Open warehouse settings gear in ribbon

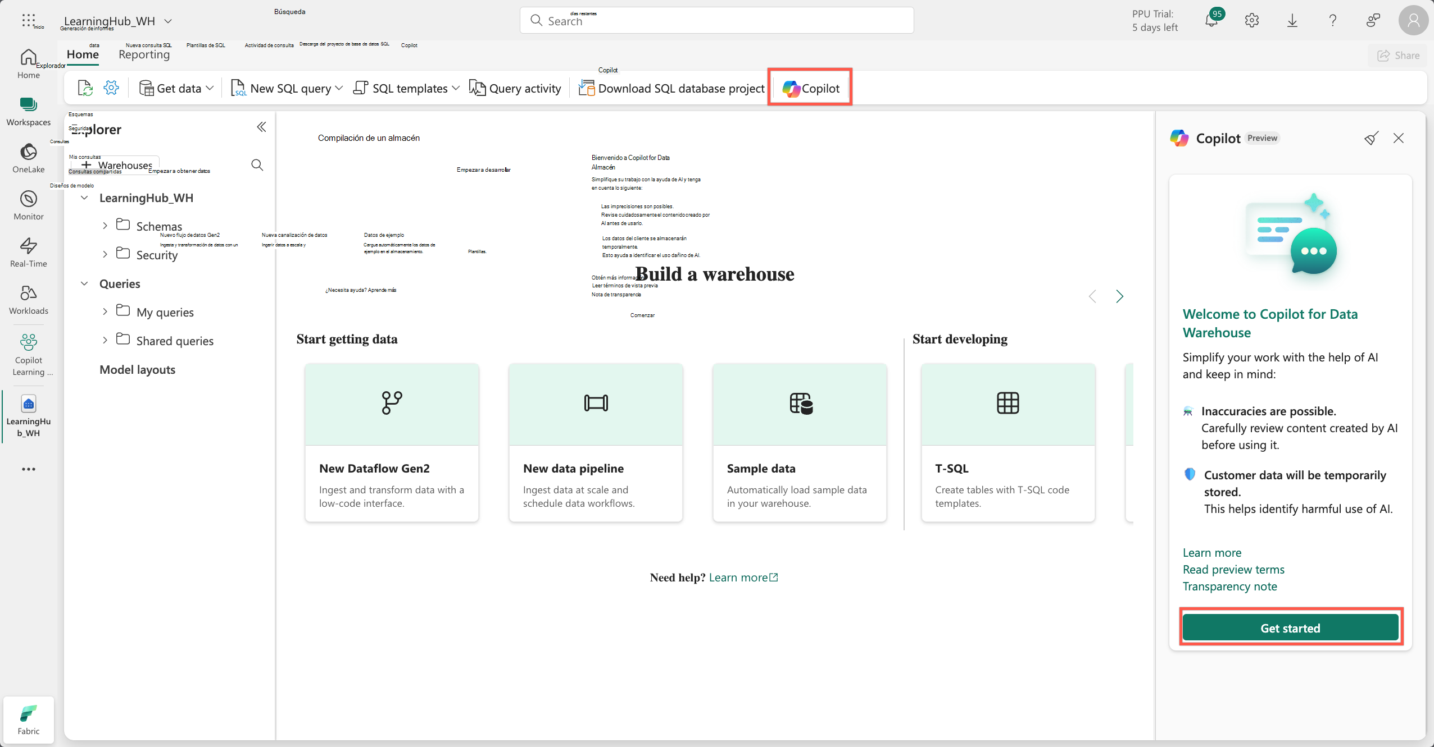[x=111, y=88]
